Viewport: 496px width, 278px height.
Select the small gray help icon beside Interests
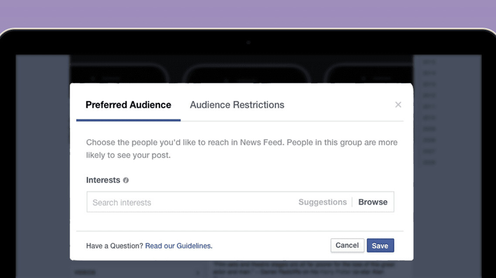tap(126, 180)
